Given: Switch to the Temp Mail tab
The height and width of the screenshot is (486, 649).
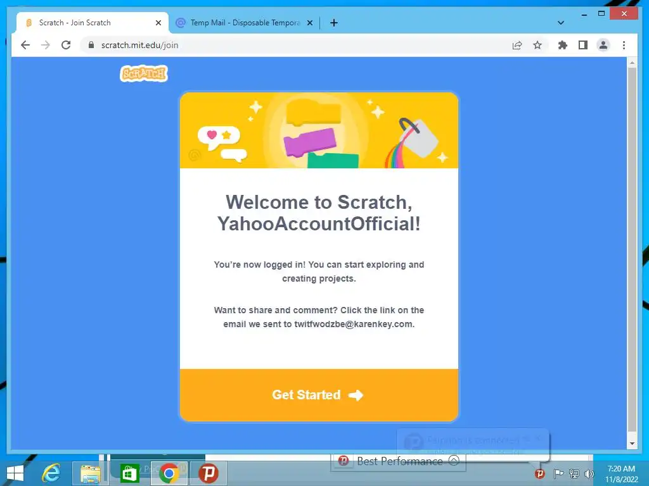Looking at the screenshot, I should [x=244, y=23].
